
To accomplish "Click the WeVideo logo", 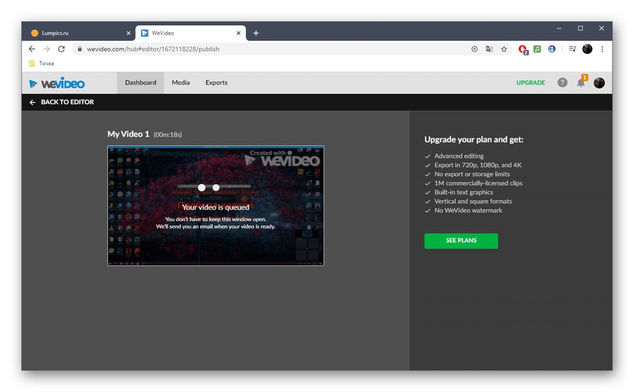I will (x=57, y=83).
